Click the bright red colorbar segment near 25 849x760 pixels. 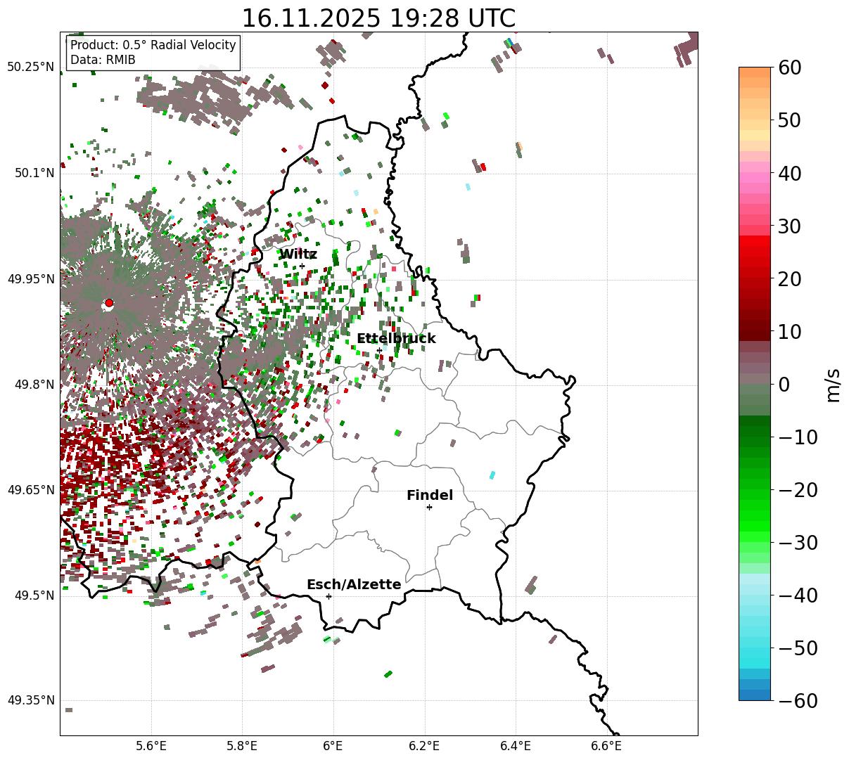tap(755, 252)
